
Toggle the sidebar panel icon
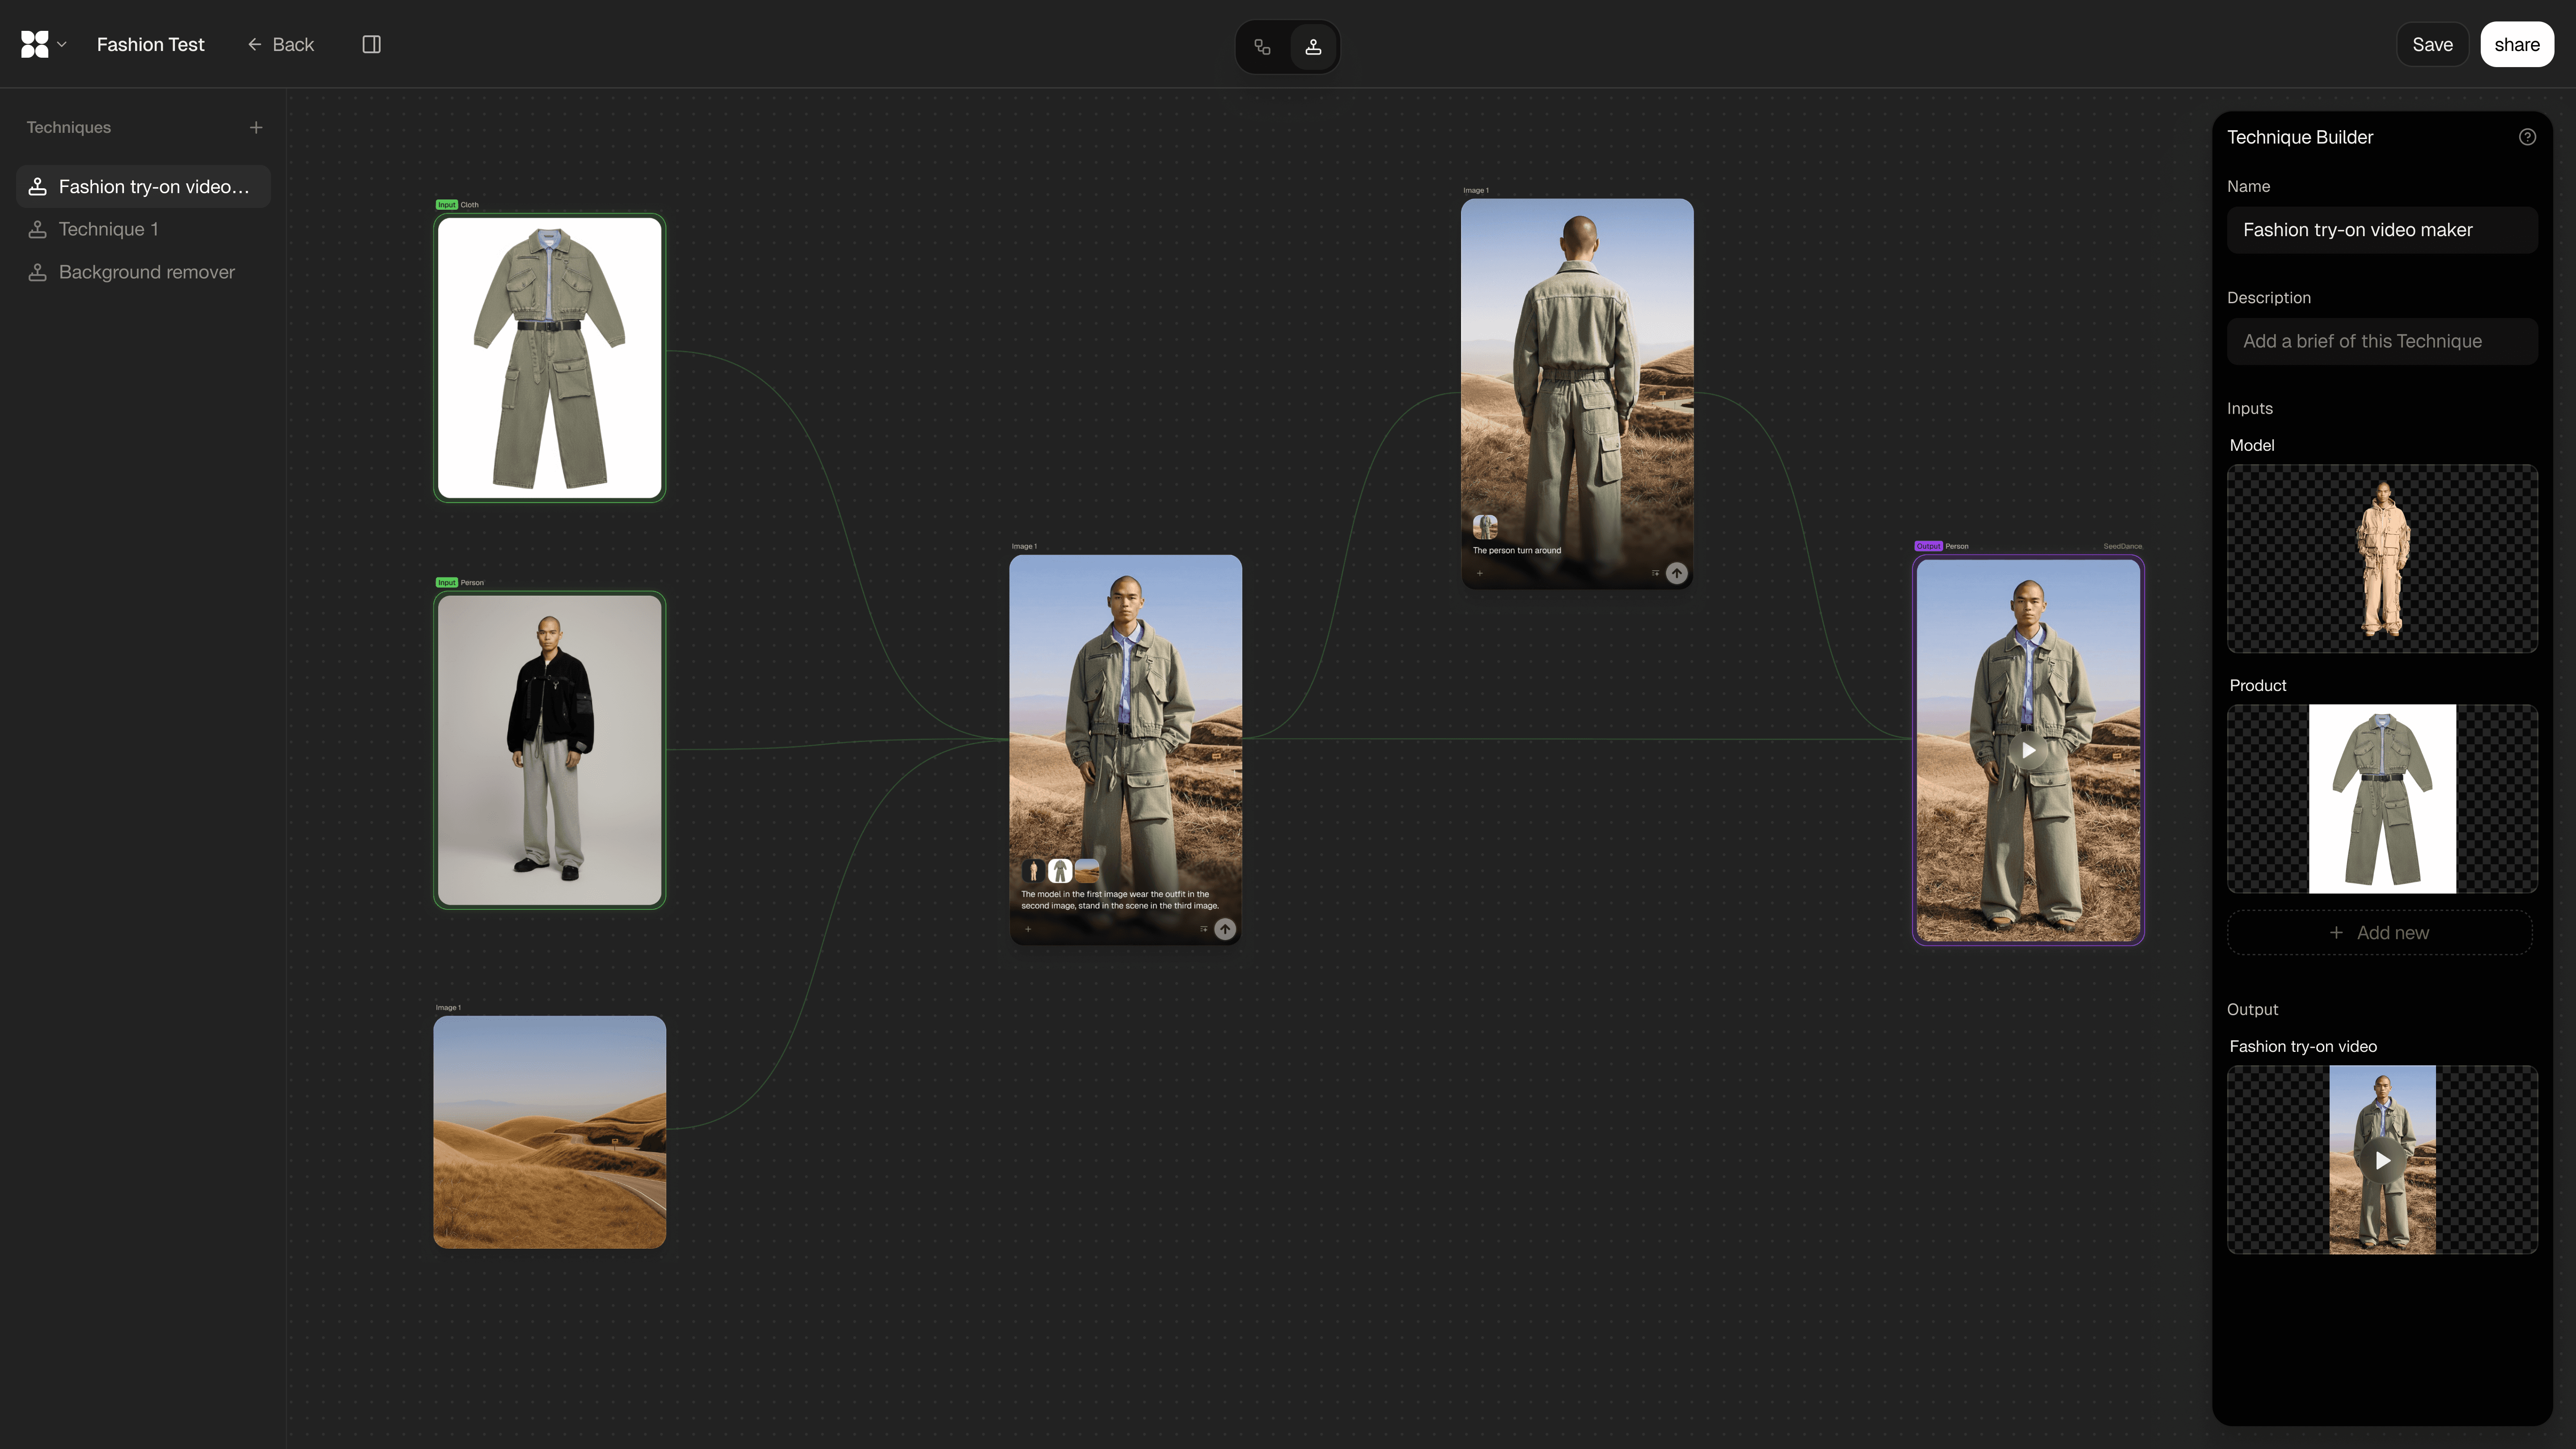tap(371, 44)
